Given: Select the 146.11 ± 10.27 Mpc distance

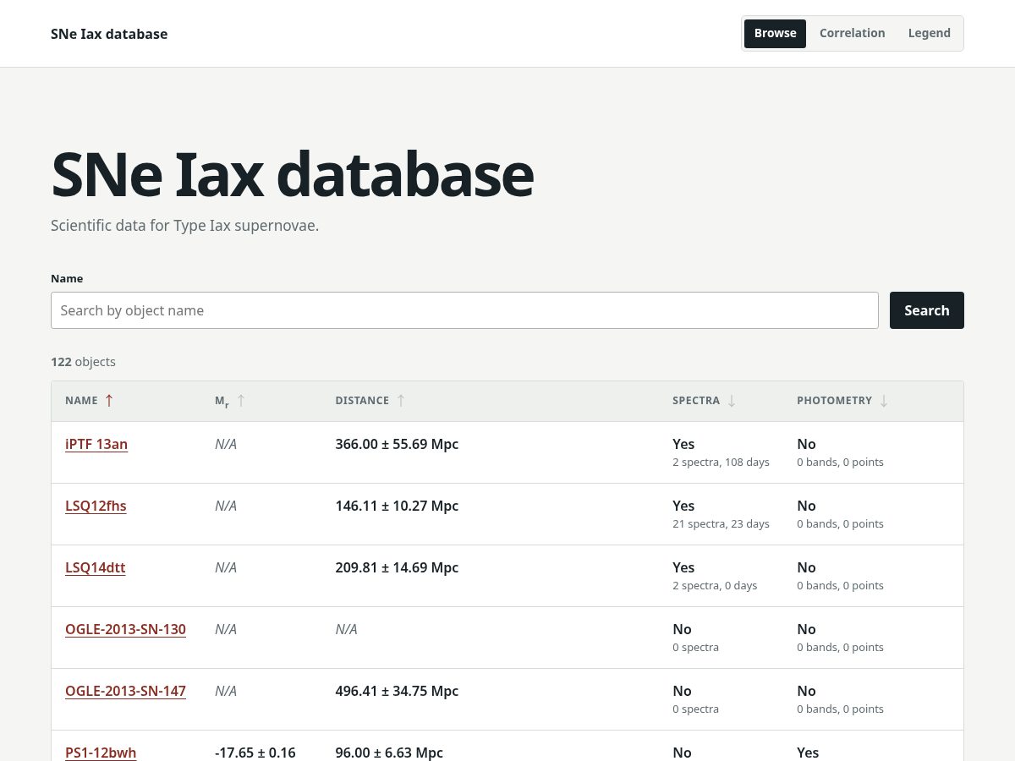Looking at the screenshot, I should click(397, 506).
